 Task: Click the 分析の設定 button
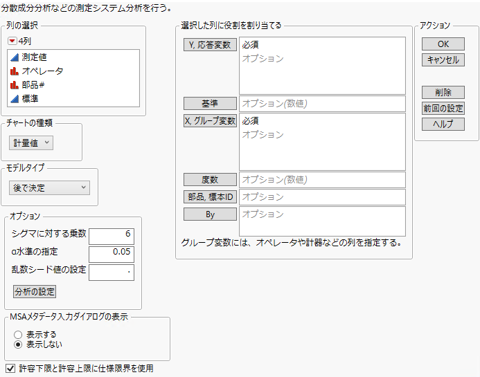tap(35, 292)
